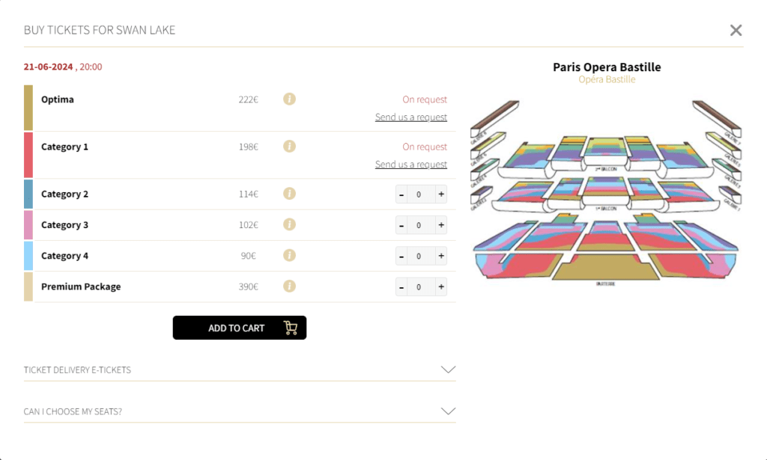767x460 pixels.
Task: Decrease Category 3 ticket quantity
Action: pyautogui.click(x=402, y=225)
